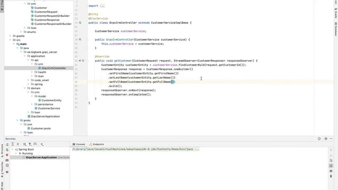
Task: Toggle scroll to end in console
Action: tap(331, 166)
